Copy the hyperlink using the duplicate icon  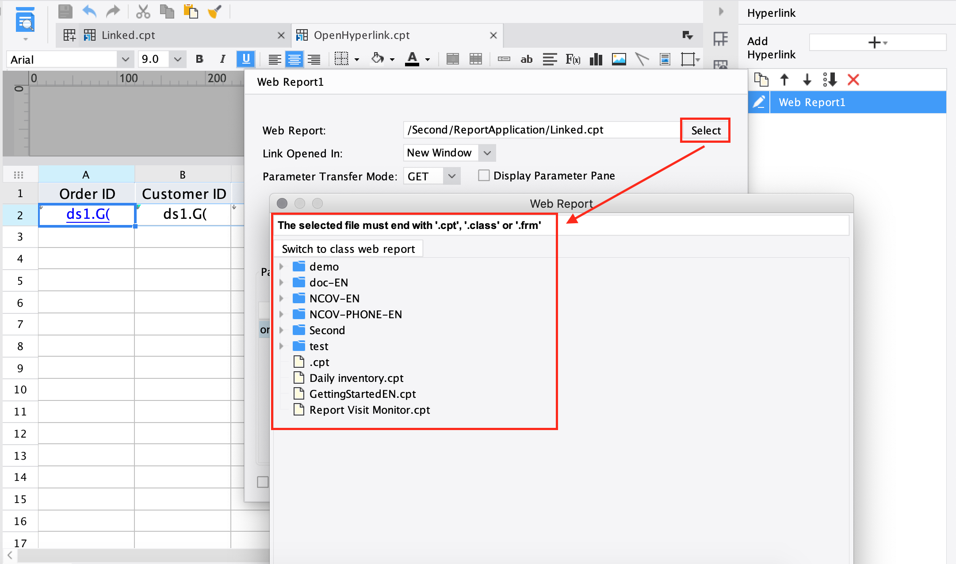tap(761, 80)
